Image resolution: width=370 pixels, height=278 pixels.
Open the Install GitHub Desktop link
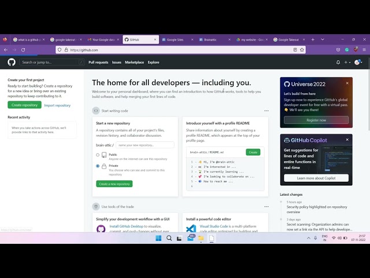pyautogui.click(x=126, y=226)
